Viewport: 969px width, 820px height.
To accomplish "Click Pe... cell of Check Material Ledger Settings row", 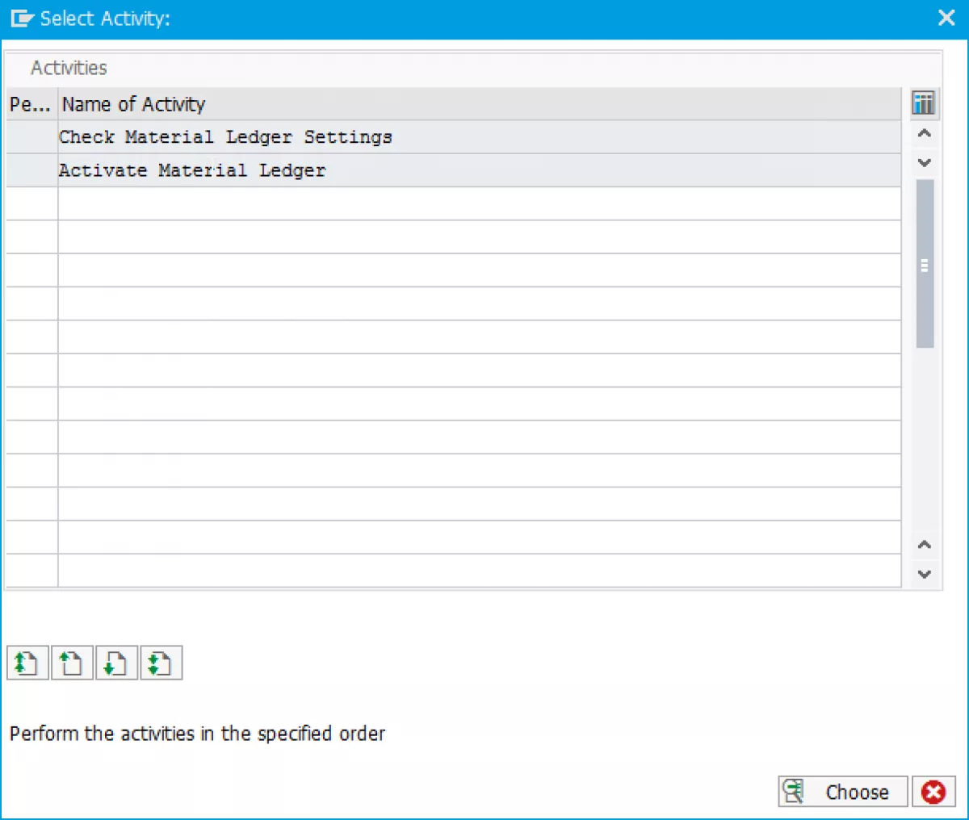I will tap(31, 137).
